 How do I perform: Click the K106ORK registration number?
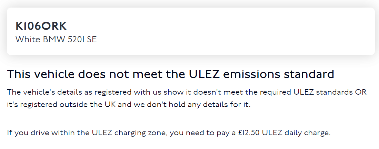[x=41, y=26]
